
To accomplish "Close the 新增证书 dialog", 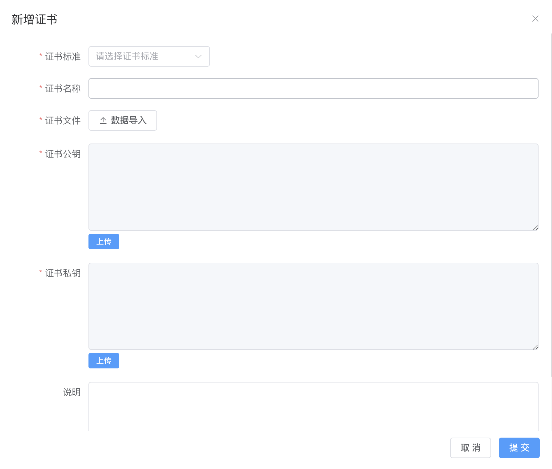I will click(535, 19).
